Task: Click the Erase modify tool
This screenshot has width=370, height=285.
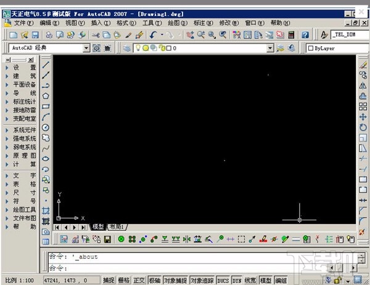Action: (x=363, y=65)
